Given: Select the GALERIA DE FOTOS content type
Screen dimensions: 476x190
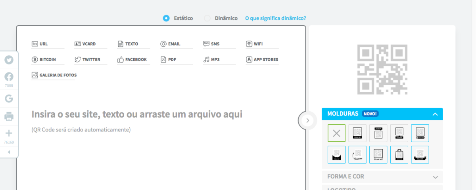Looking at the screenshot, I should coord(54,75).
